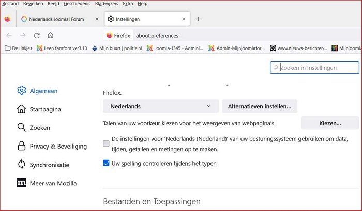Screen dimensions: 362x211
Task: Open the Geschiedenis menu
Action: (x=77, y=4)
